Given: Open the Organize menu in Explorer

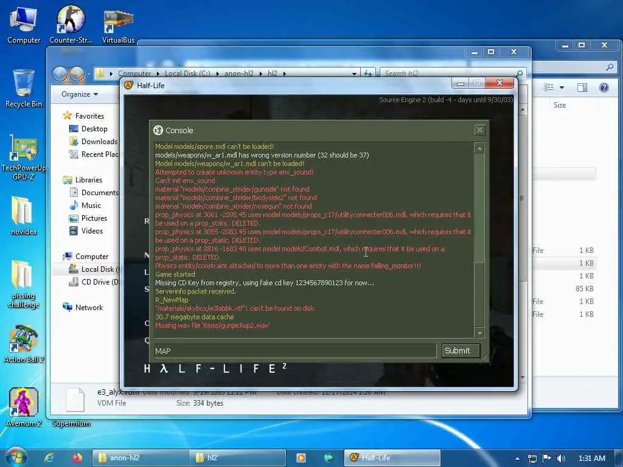Looking at the screenshot, I should [80, 94].
